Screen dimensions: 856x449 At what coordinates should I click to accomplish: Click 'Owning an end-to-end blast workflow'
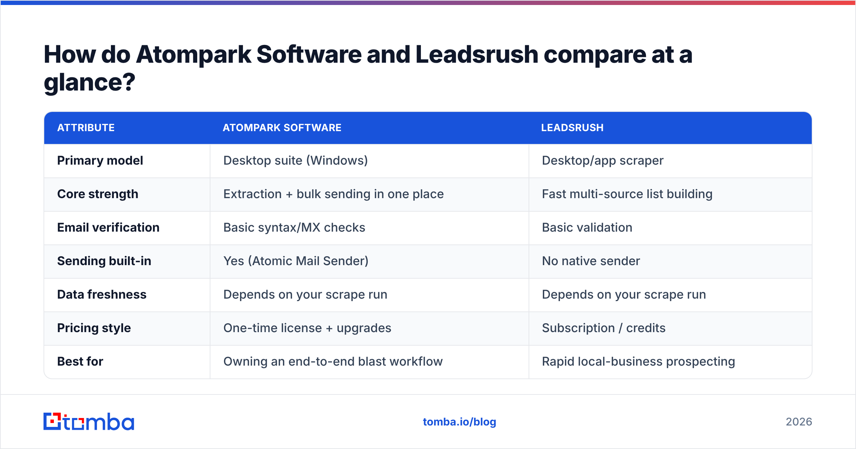[x=333, y=362]
